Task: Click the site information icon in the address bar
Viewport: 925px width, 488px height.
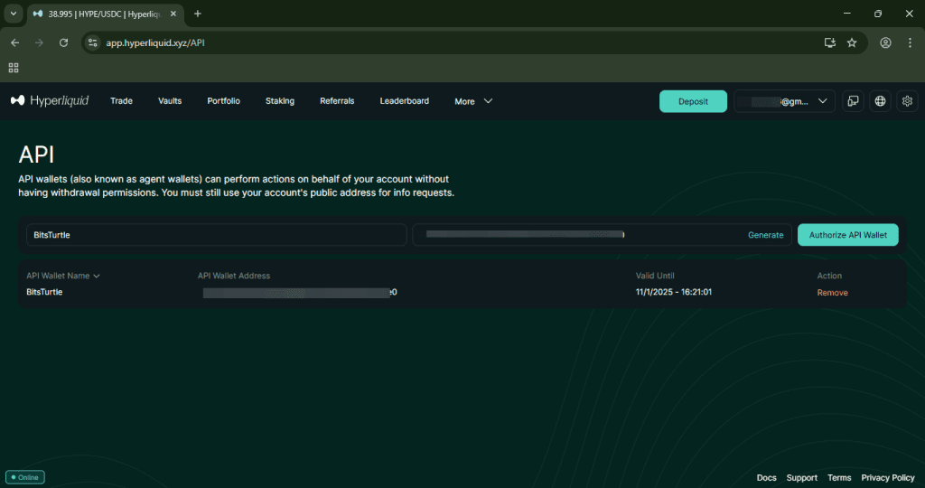Action: click(93, 42)
